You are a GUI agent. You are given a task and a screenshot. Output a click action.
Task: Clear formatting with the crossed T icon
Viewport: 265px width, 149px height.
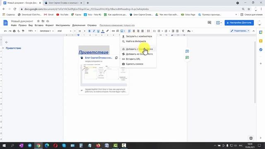click(x=183, y=31)
